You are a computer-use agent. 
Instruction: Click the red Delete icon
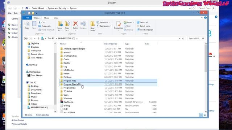tap(75, 24)
